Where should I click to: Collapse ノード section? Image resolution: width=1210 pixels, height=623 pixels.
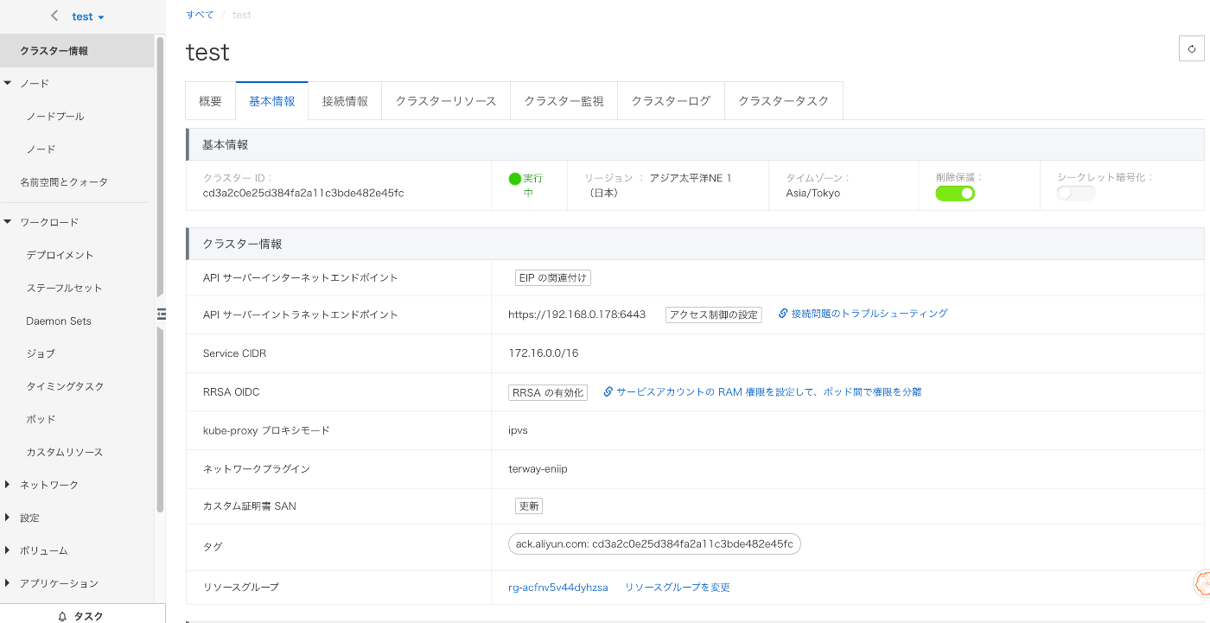(8, 84)
